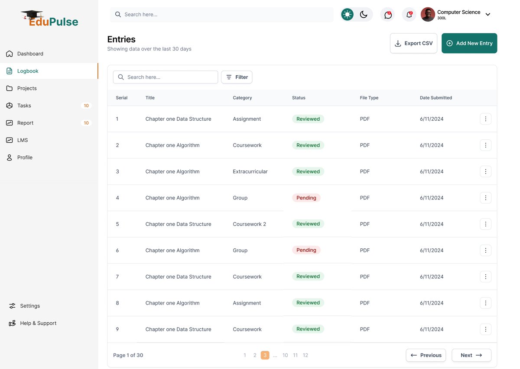Click row 6 Pending status badge
Screen dimensions: 520x369
306,250
